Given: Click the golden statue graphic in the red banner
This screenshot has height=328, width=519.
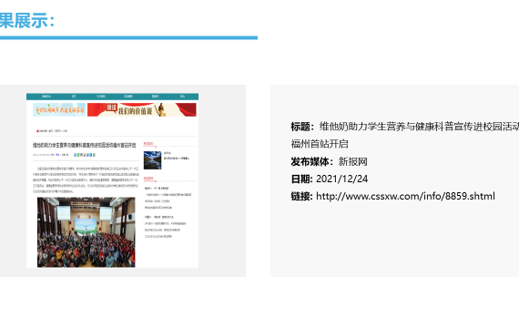Looking at the screenshot, I should pos(160,109).
